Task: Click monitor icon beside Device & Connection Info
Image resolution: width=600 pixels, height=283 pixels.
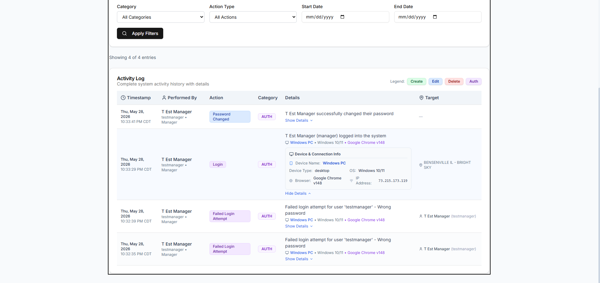Action: (291, 154)
